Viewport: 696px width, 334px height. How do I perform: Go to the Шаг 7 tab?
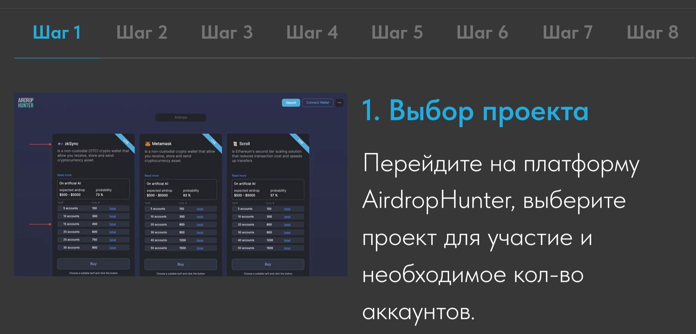(568, 33)
